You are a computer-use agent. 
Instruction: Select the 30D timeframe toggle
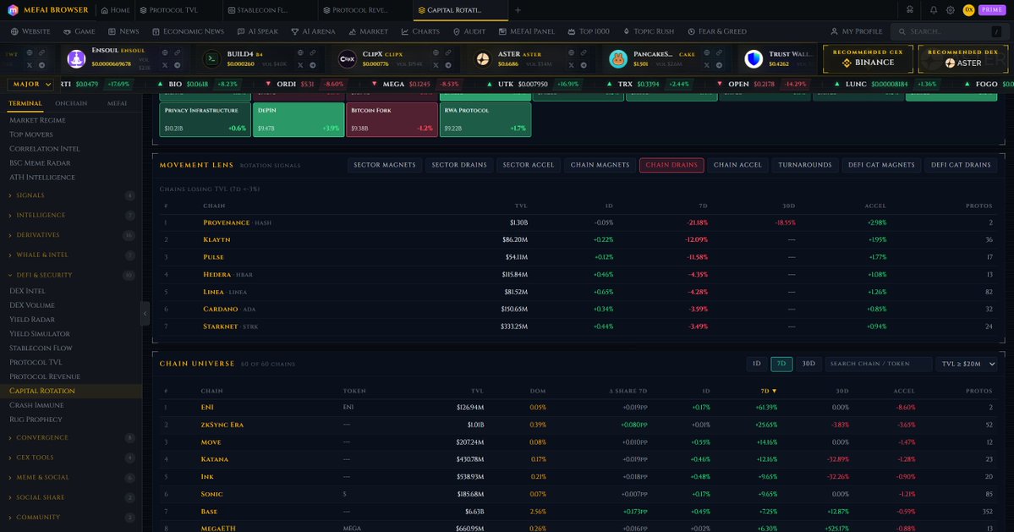point(808,364)
